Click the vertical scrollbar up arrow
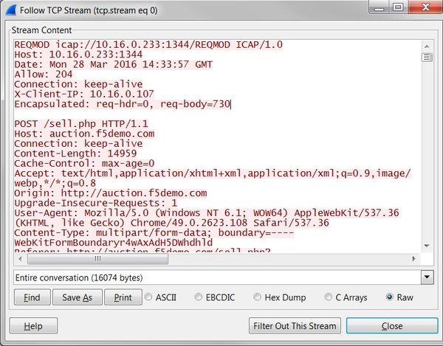443x346 pixels. (x=427, y=46)
